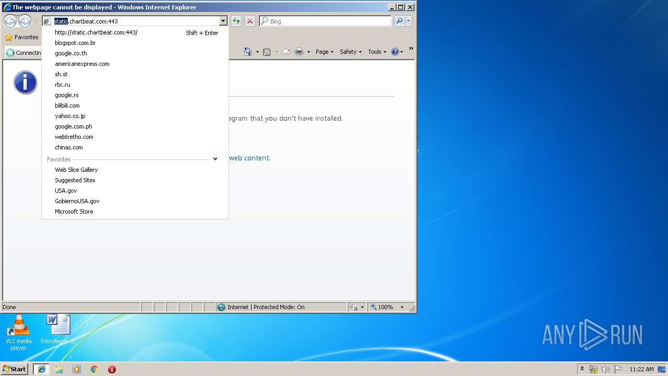Open Opera taskbar icon
668x376 pixels.
112,369
